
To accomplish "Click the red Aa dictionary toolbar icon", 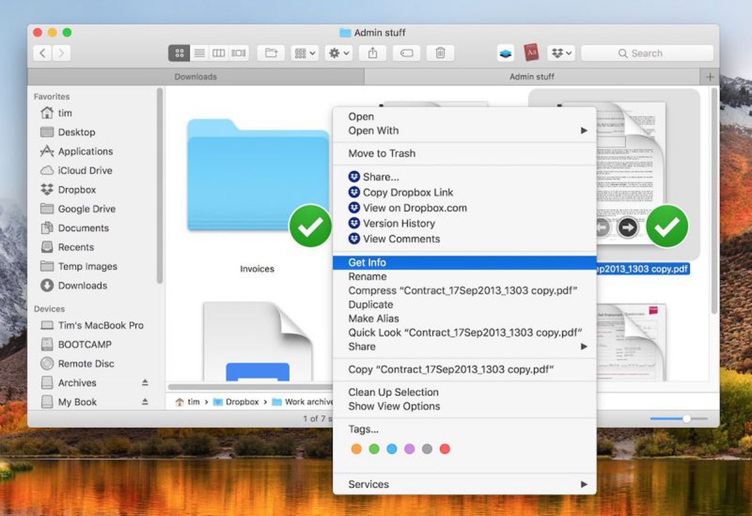I will coord(530,52).
